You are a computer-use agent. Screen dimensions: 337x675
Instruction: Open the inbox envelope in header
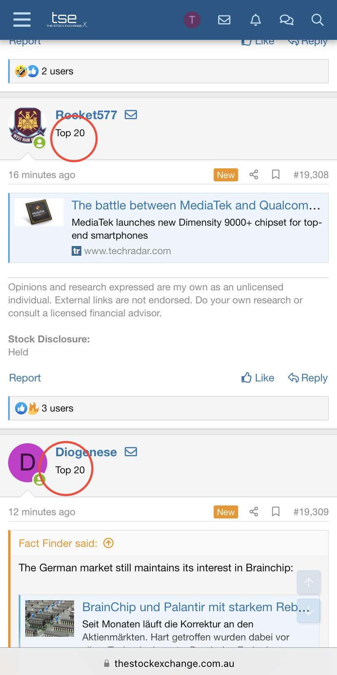tap(224, 20)
